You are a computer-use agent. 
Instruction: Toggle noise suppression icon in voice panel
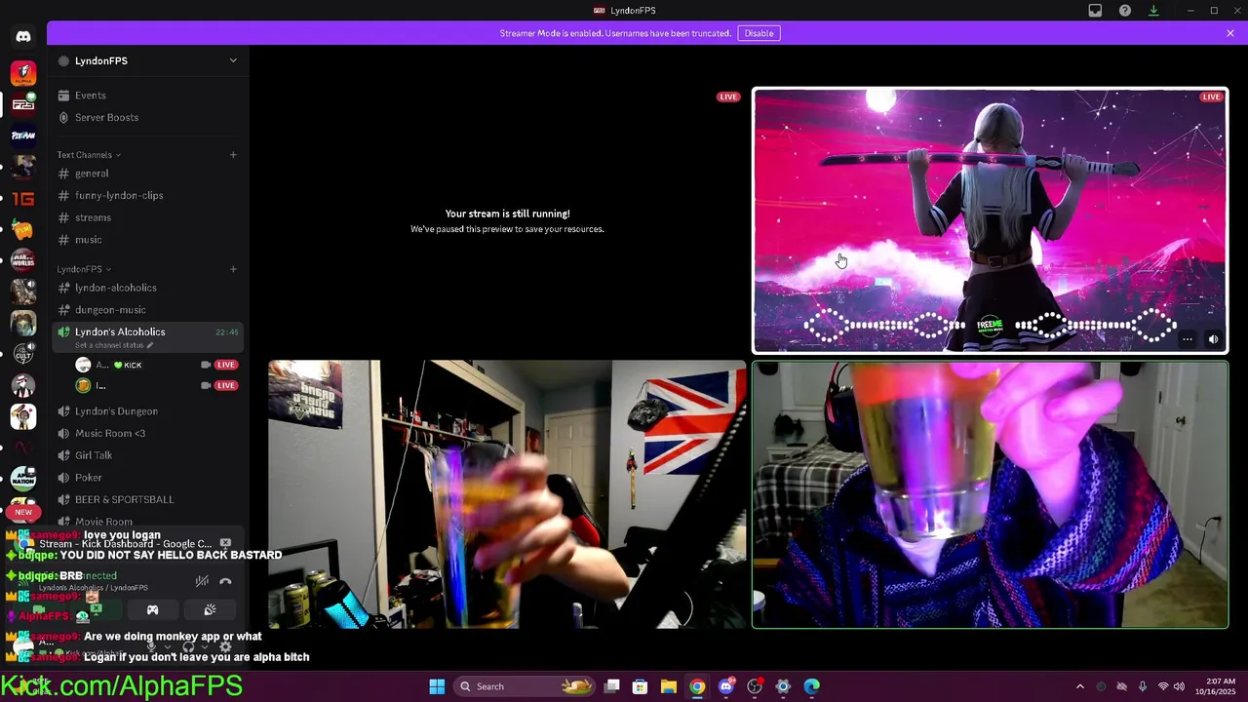tap(202, 581)
